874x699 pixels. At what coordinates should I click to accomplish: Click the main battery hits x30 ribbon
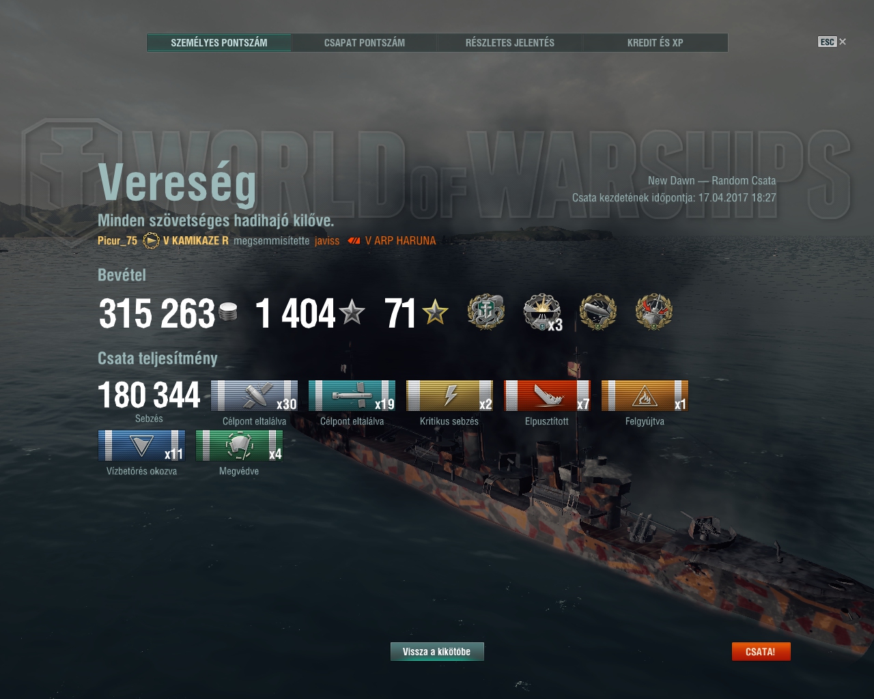tap(254, 396)
